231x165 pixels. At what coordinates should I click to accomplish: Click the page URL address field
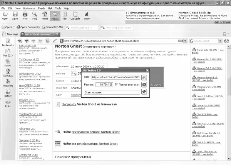pos(121,41)
